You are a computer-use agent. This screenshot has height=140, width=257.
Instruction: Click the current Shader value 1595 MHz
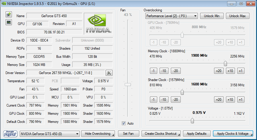(104, 105)
